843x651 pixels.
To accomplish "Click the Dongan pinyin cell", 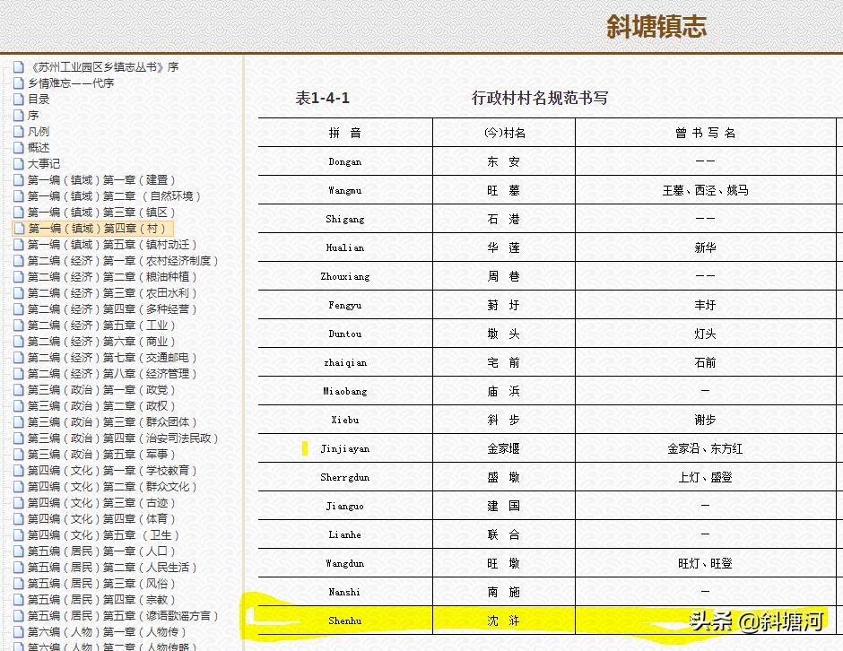I will click(x=344, y=161).
